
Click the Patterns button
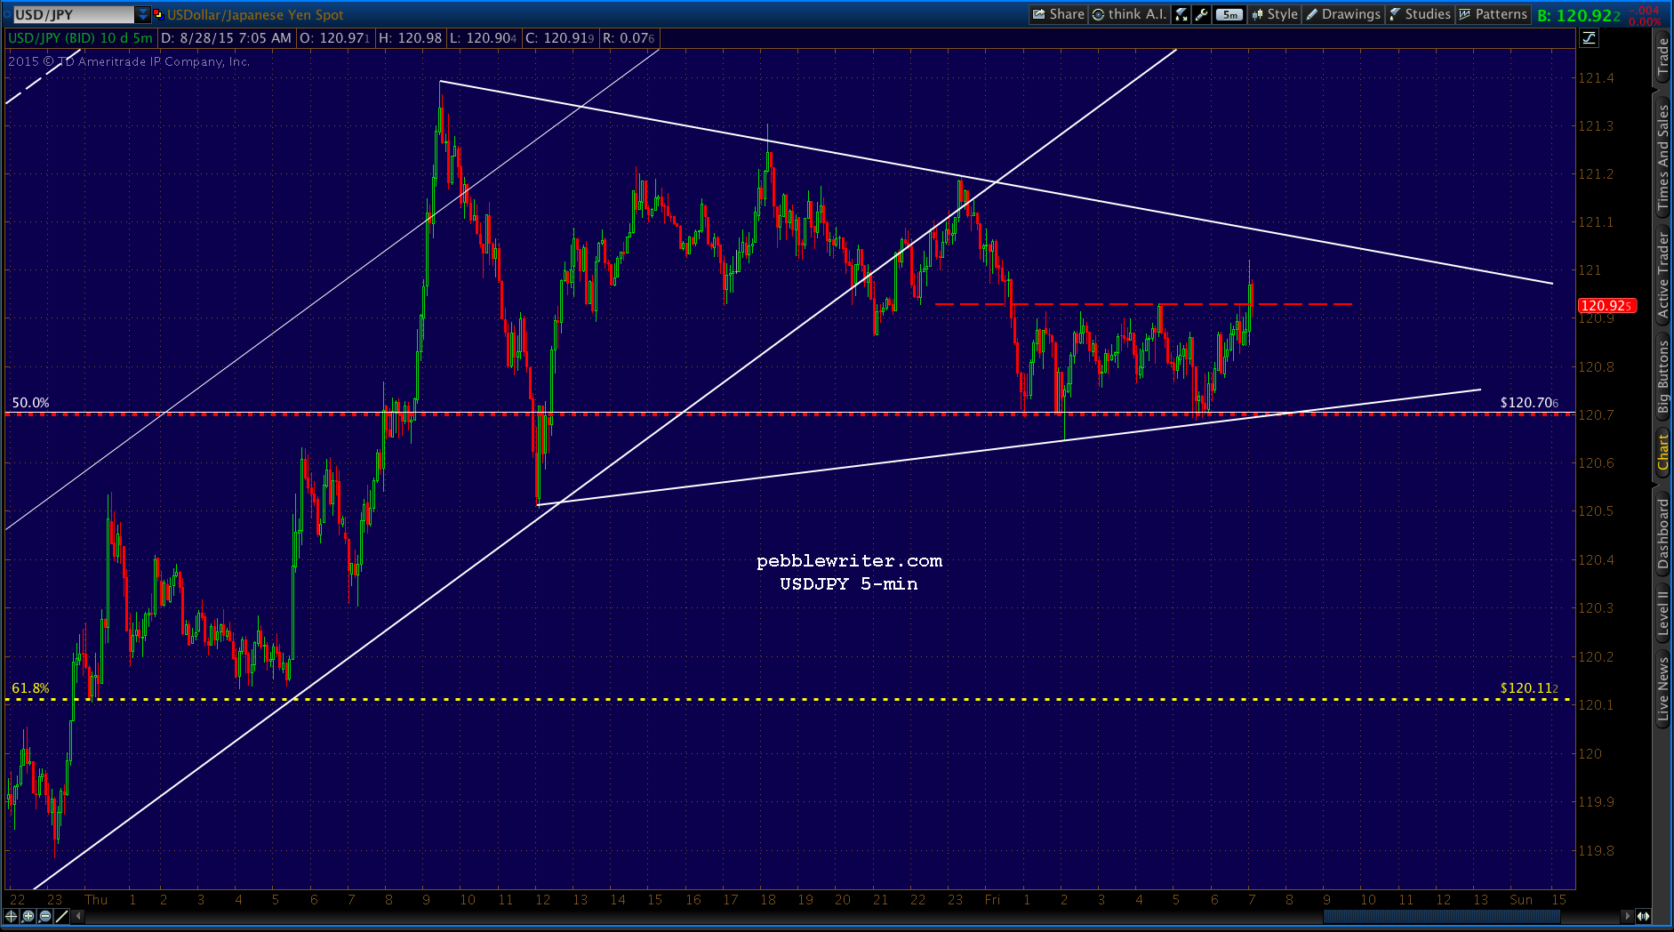click(x=1493, y=14)
